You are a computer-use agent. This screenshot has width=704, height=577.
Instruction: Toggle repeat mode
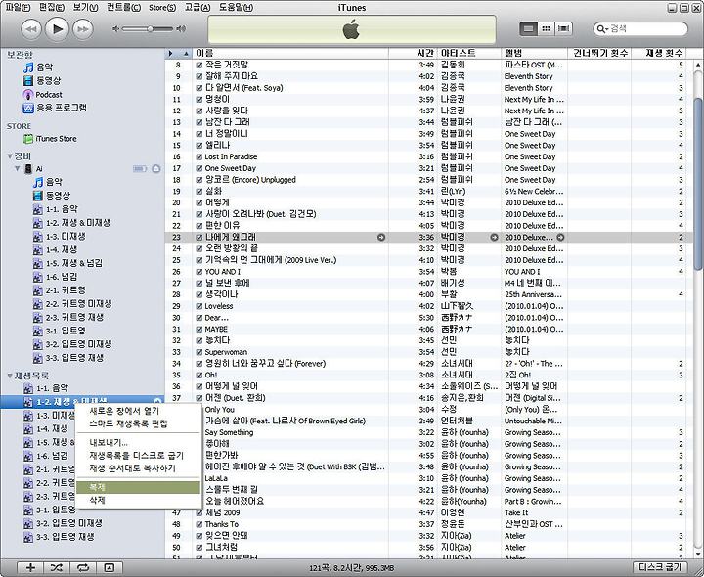coord(82,567)
